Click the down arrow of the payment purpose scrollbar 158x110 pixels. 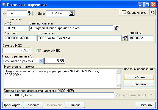[x=118, y=86]
